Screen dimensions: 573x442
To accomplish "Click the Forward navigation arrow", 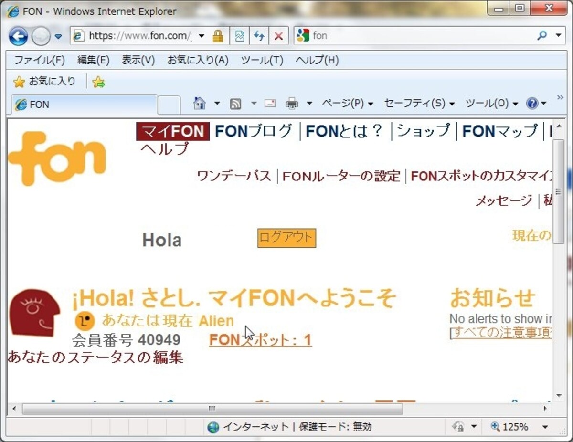I will (41, 36).
